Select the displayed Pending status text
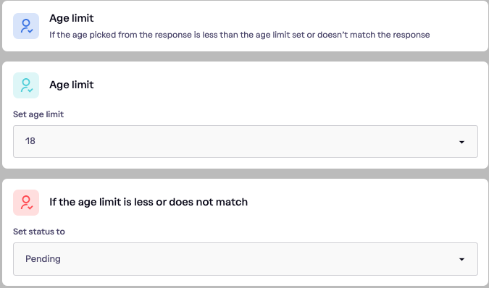Image resolution: width=489 pixels, height=288 pixels. [x=43, y=259]
